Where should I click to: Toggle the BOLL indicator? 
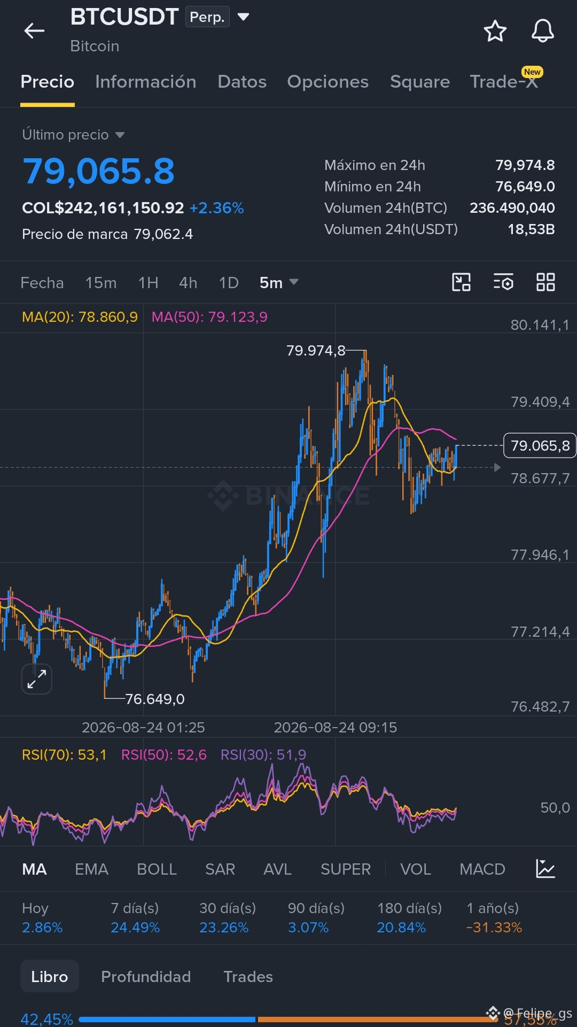(157, 869)
